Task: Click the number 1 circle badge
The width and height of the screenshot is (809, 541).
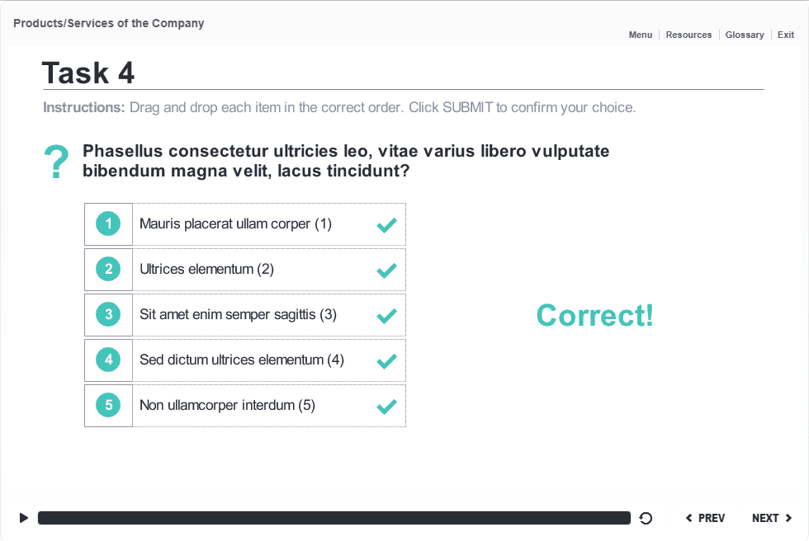Action: point(108,223)
